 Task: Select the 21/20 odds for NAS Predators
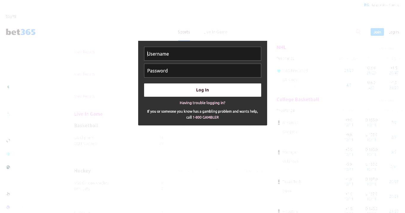click(349, 70)
